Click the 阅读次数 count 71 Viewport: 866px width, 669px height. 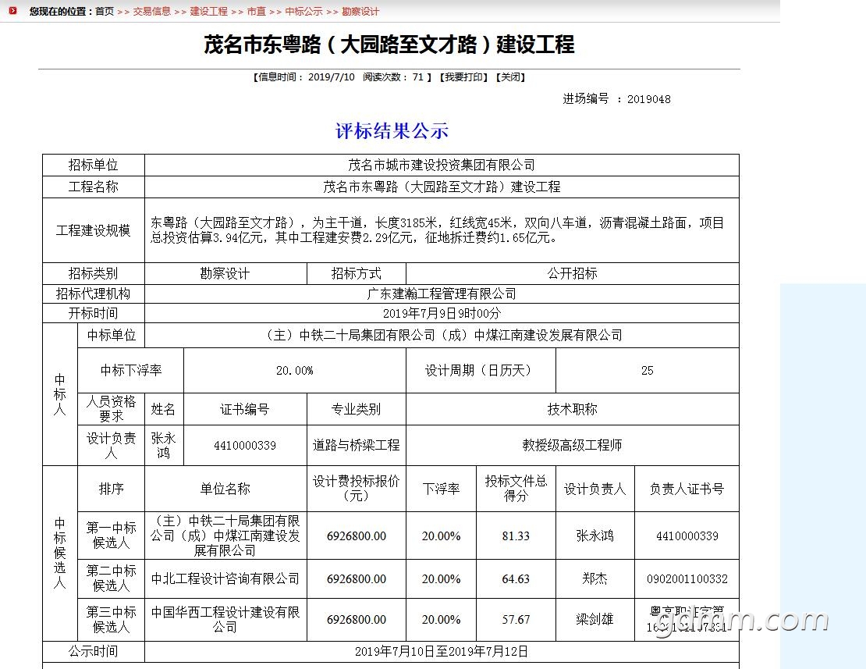tap(418, 77)
